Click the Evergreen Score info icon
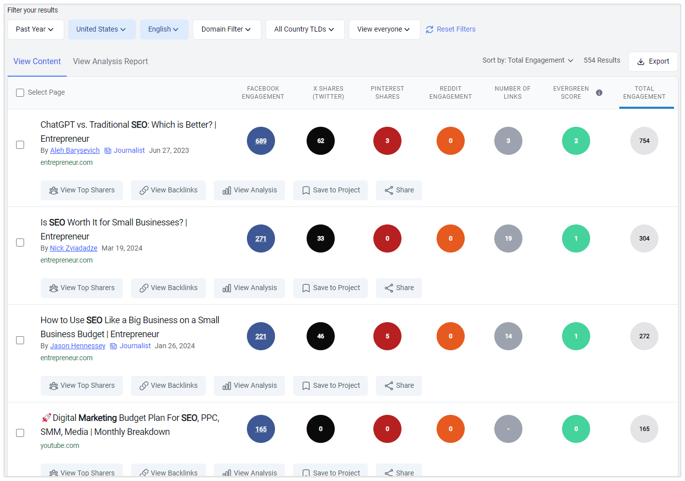This screenshot has width=685, height=481. click(599, 93)
